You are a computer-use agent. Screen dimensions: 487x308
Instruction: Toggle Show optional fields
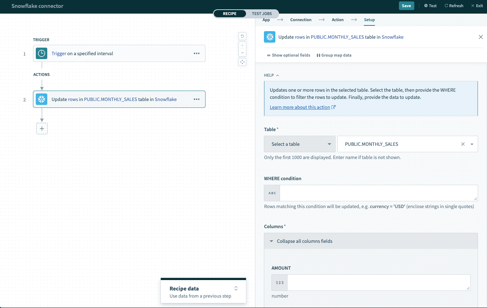coord(289,55)
